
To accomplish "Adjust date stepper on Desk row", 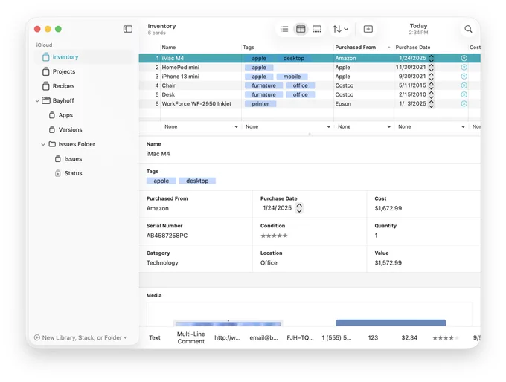I will [432, 94].
